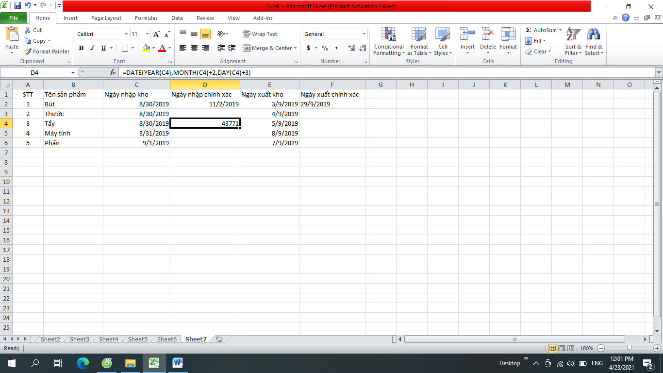Toggle Bold formatting
This screenshot has height=373, width=663.
point(81,48)
